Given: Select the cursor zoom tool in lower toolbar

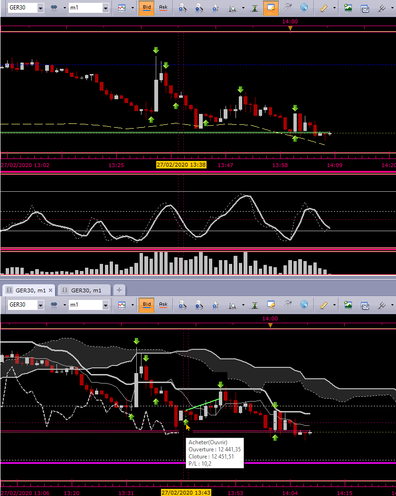Looking at the screenshot, I should point(216,305).
